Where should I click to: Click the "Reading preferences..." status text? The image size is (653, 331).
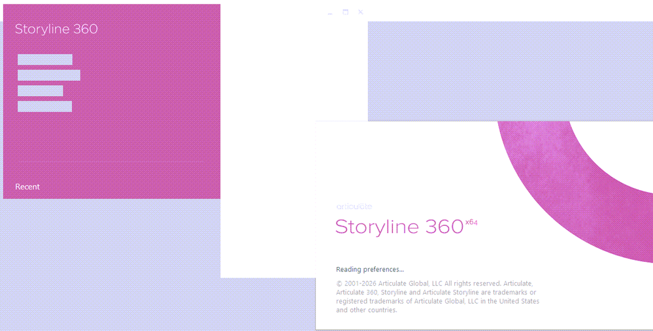click(x=370, y=270)
